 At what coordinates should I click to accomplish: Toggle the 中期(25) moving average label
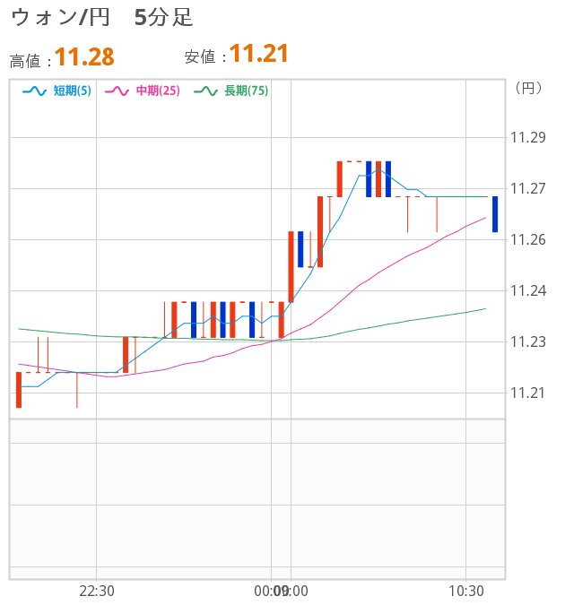pyautogui.click(x=158, y=91)
